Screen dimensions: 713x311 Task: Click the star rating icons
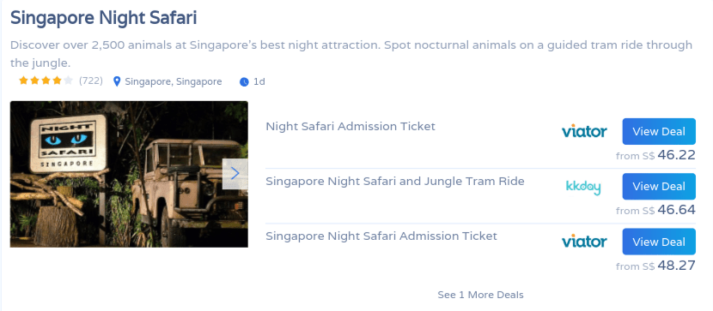click(x=46, y=81)
